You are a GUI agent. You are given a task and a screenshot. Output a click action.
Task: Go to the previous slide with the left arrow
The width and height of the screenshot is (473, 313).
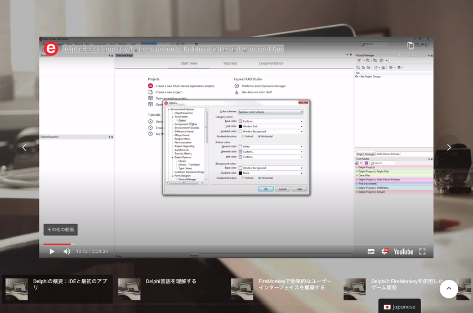click(24, 147)
